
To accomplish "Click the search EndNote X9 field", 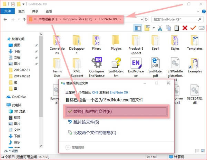I will pyautogui.click(x=177, y=19).
